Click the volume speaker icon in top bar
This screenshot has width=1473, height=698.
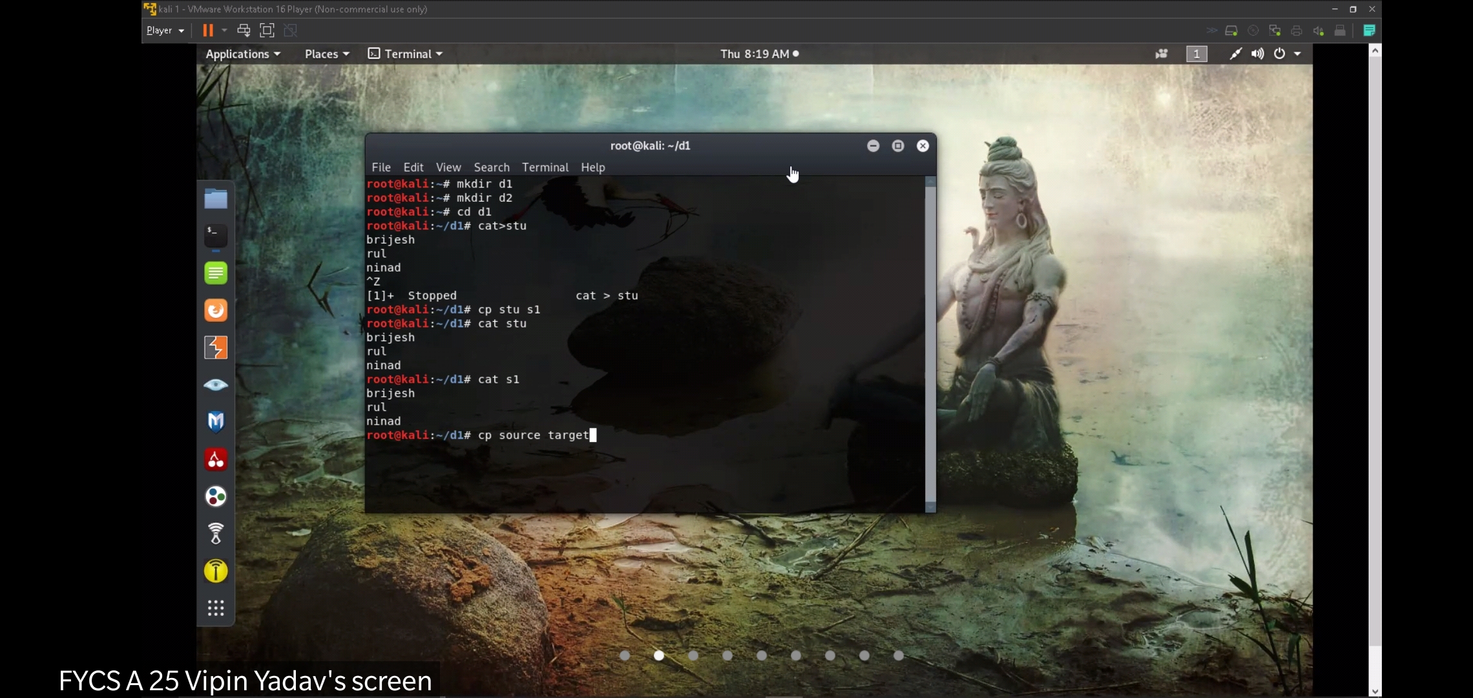[1257, 54]
